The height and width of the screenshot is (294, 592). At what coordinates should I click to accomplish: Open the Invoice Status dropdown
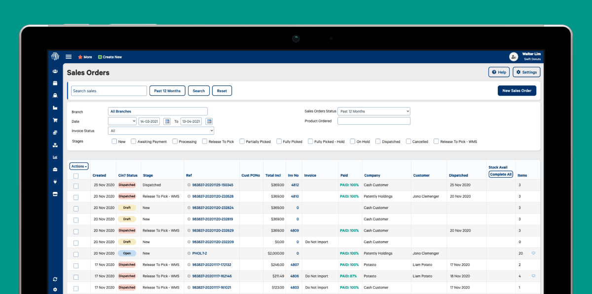tap(161, 131)
